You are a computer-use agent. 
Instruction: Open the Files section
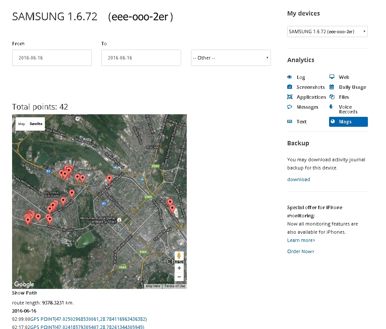click(x=344, y=97)
